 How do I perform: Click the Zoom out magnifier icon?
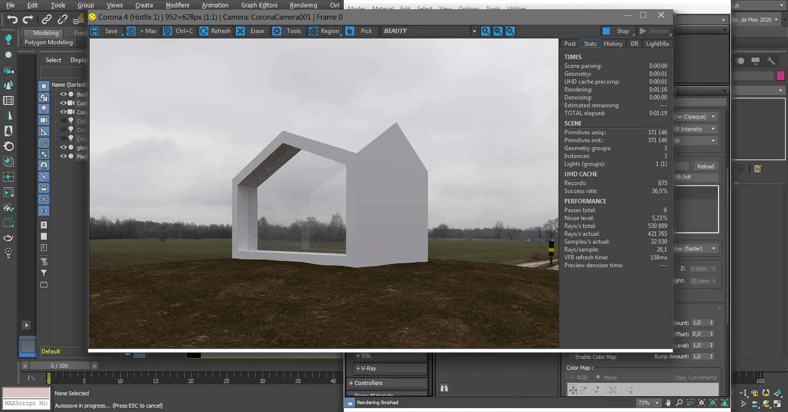[x=498, y=31]
